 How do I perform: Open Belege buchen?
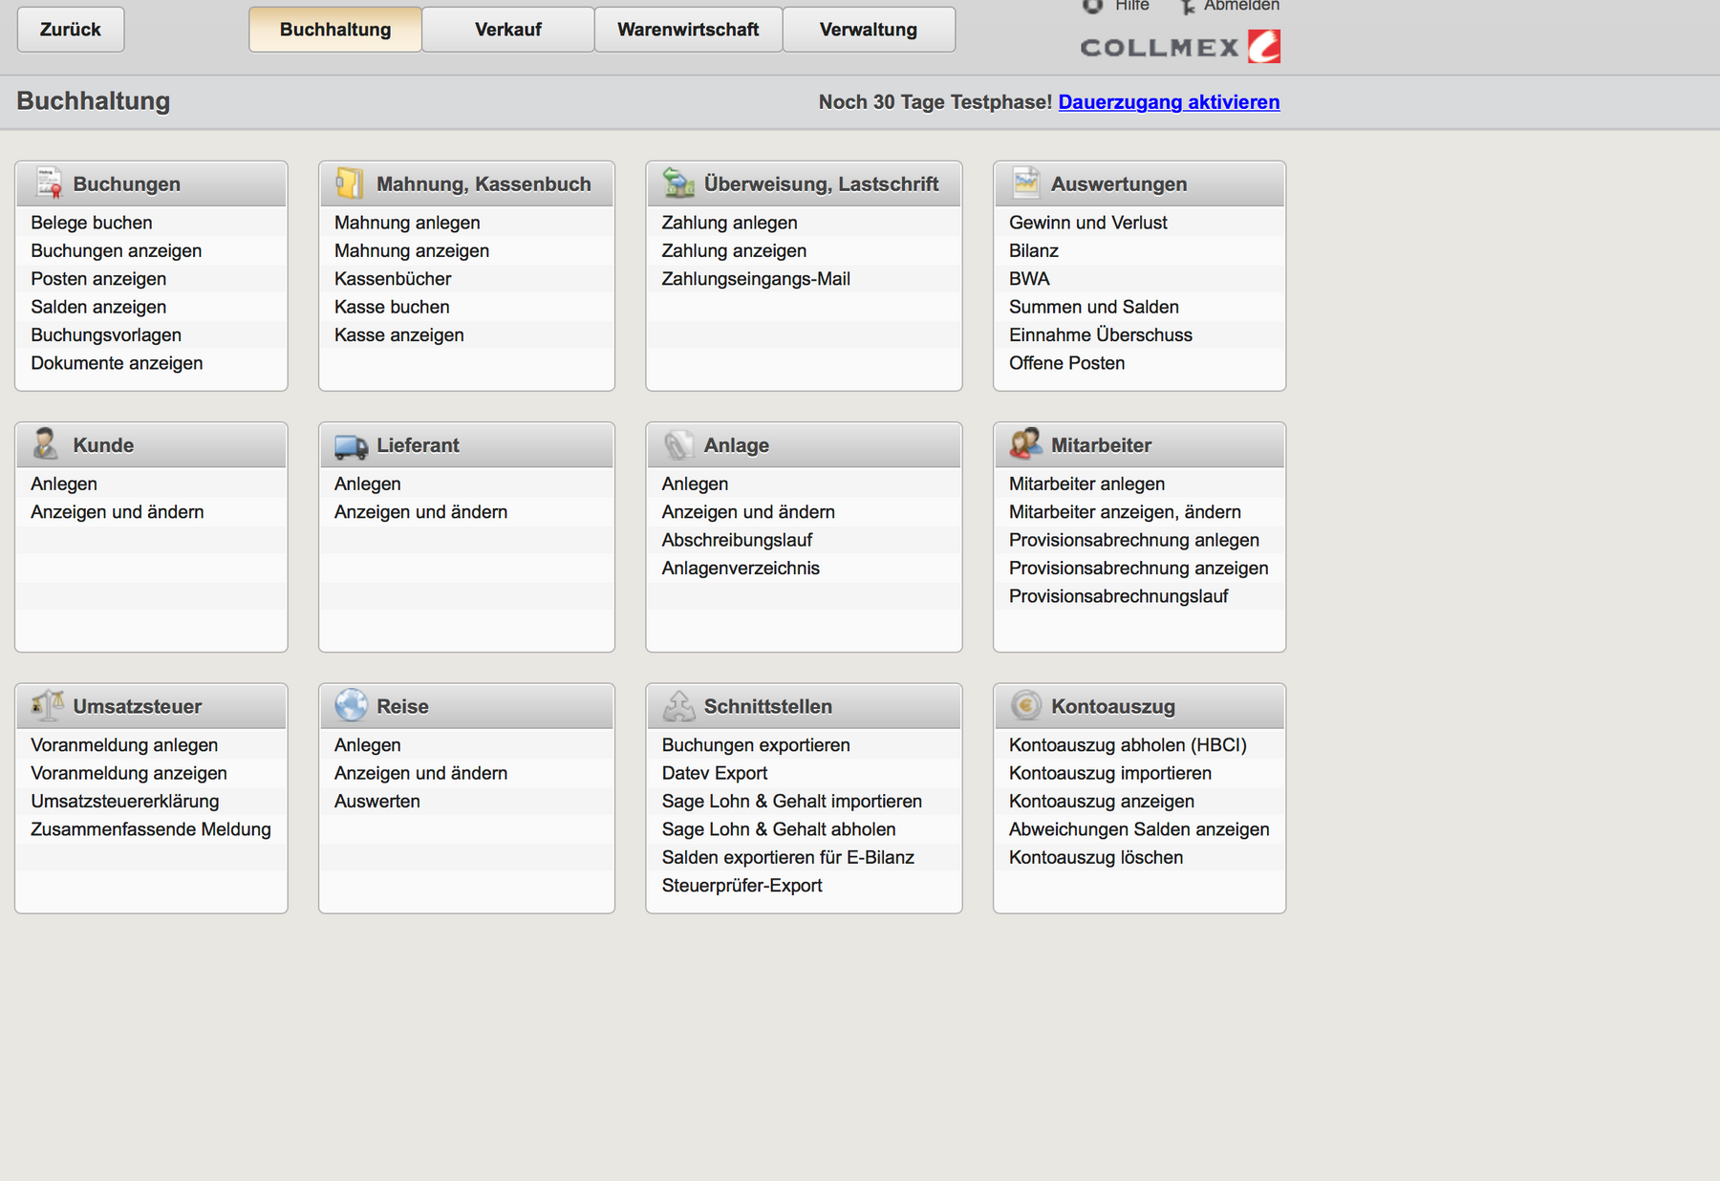(92, 223)
